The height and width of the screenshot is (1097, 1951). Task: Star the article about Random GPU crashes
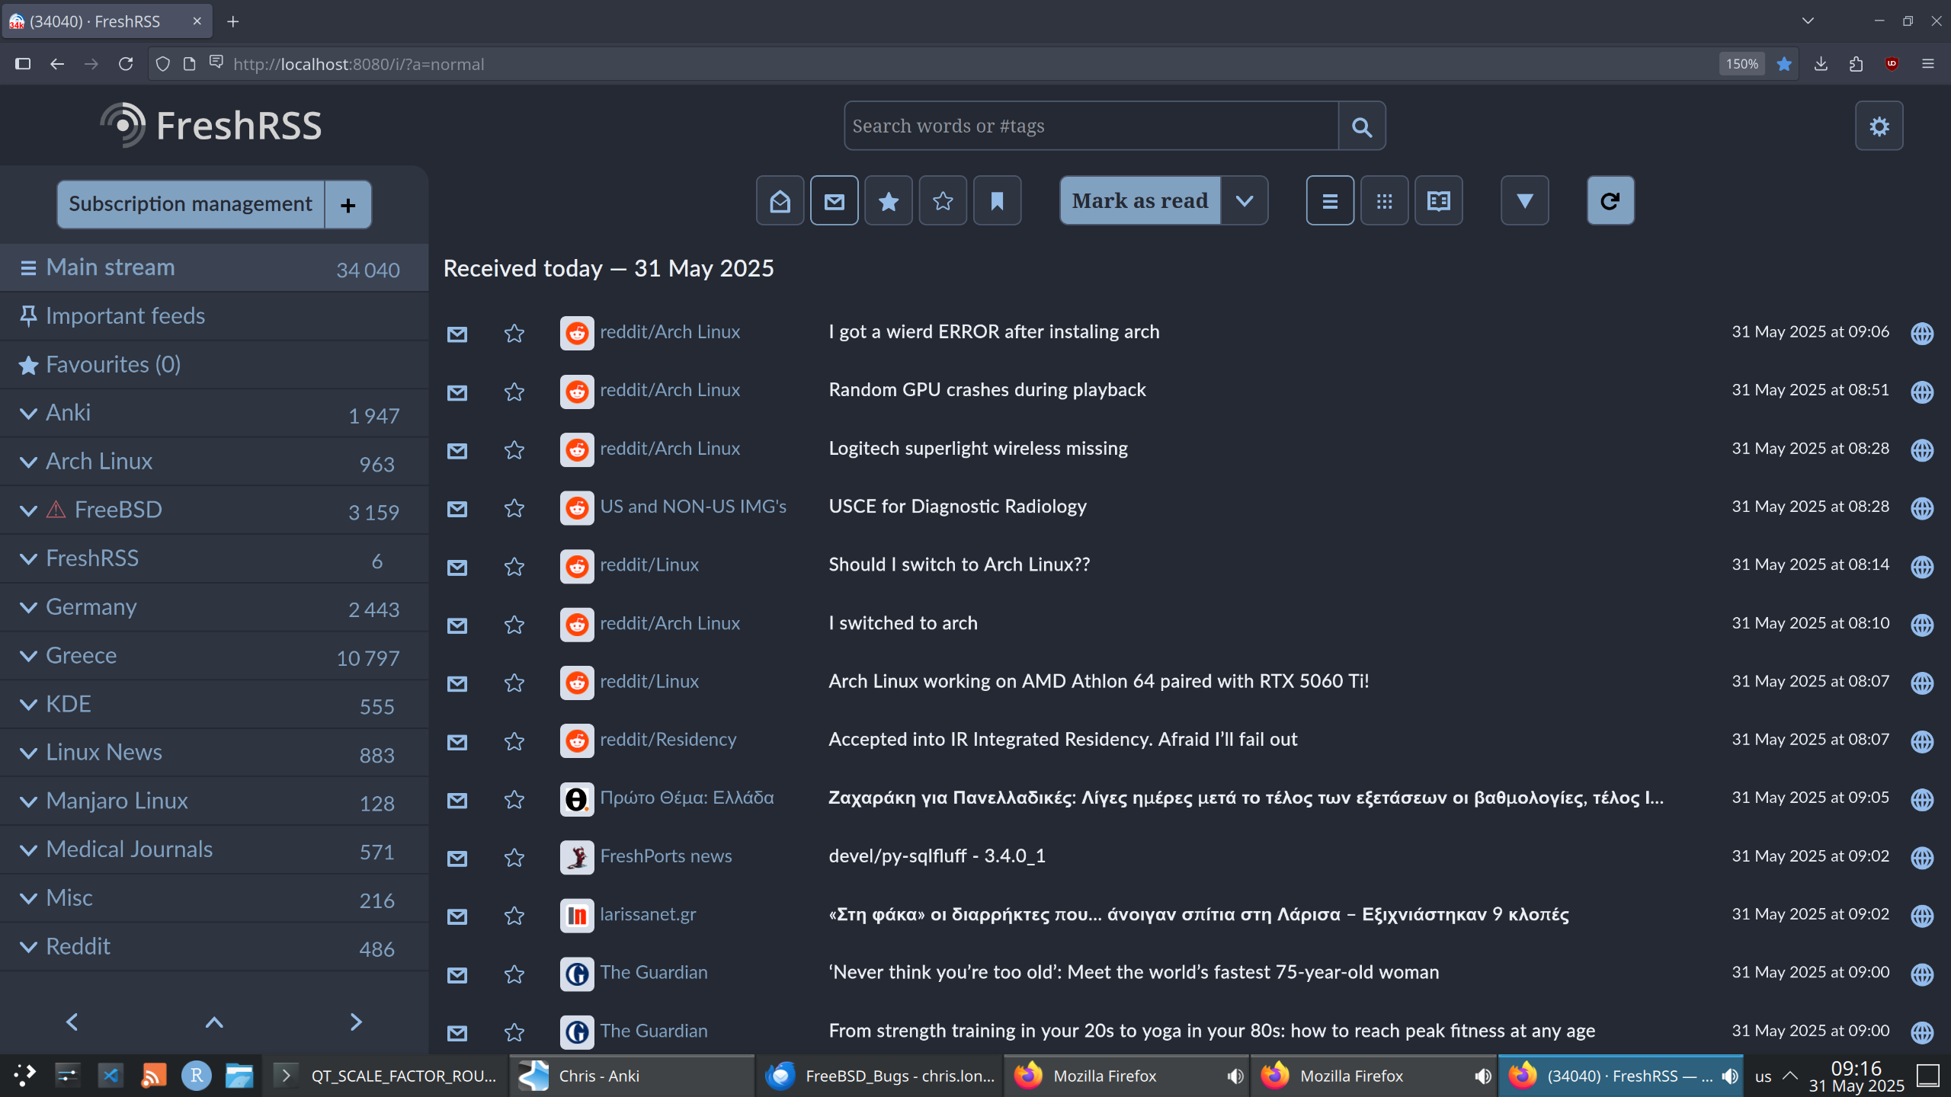point(514,392)
